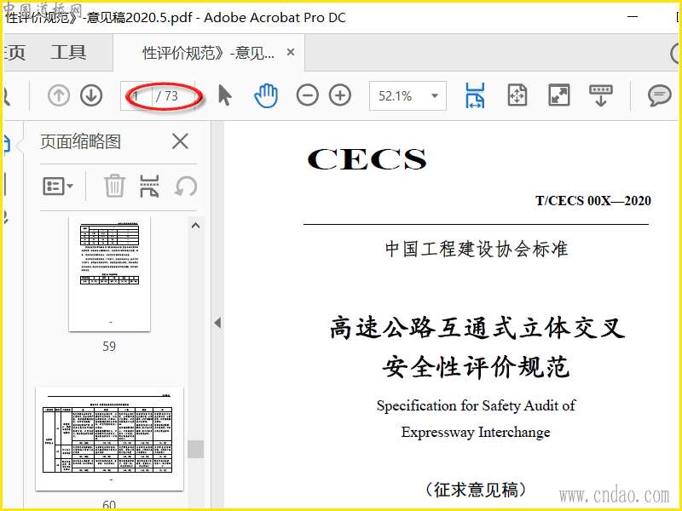682x511 pixels.
Task: Enter full screen view mode
Action: pyautogui.click(x=559, y=95)
